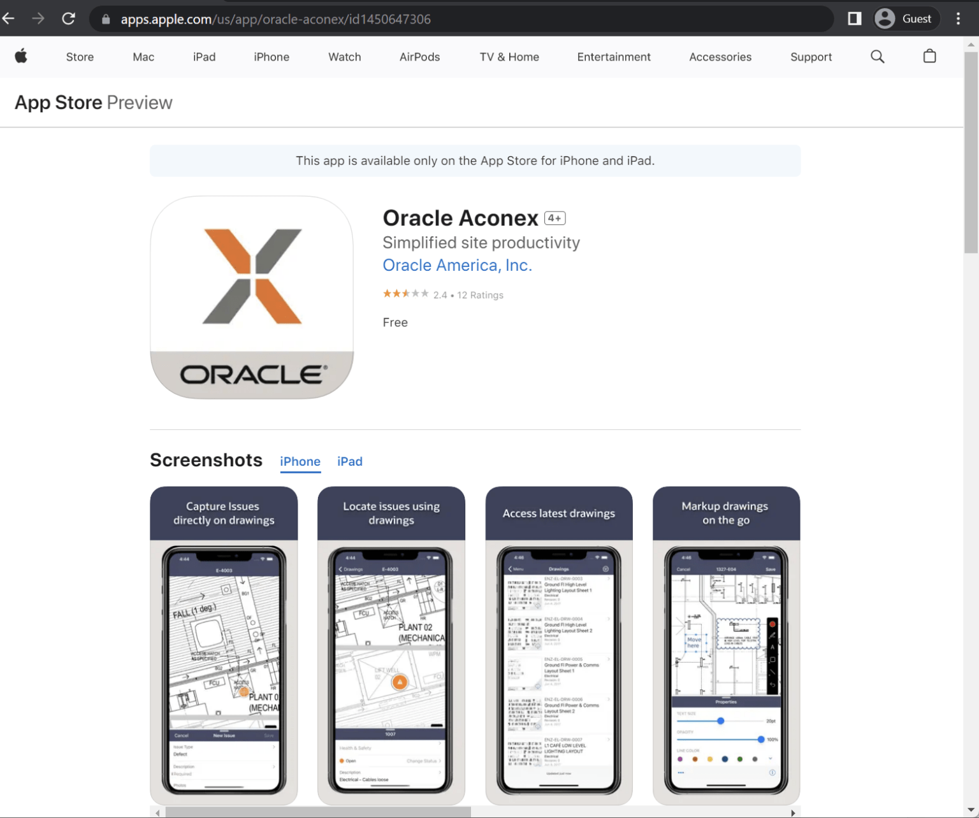This screenshot has width=979, height=818.
Task: Navigate back in the browser
Action: pyautogui.click(x=8, y=18)
